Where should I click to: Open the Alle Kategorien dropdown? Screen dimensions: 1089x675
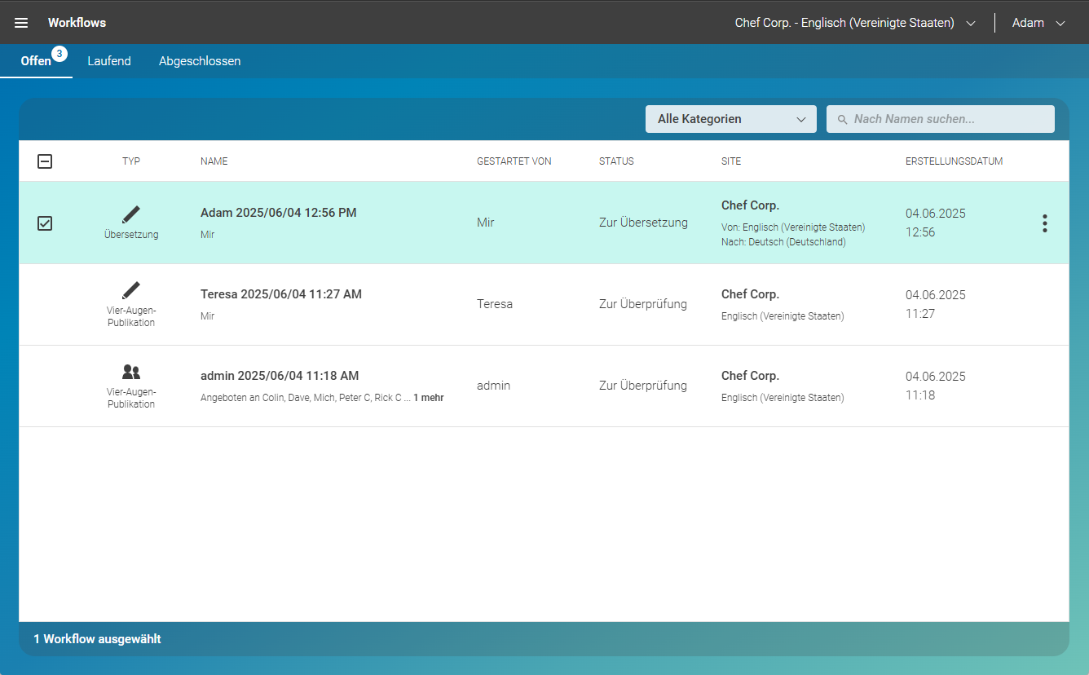point(730,119)
